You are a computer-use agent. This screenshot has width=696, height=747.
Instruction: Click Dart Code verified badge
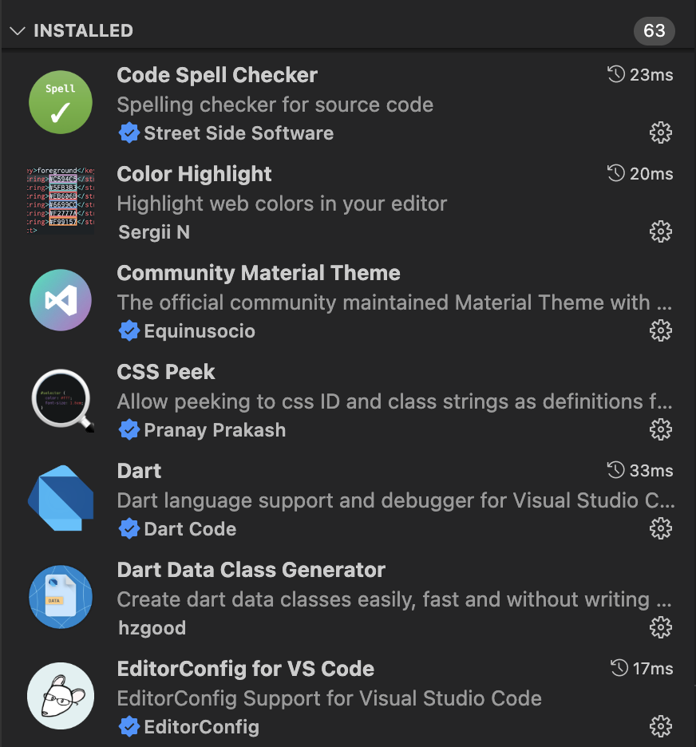pos(129,529)
